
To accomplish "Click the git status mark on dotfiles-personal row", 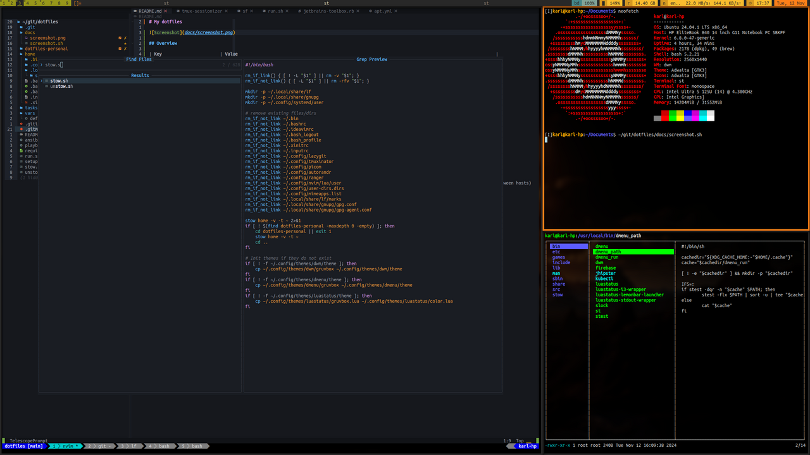I will [125, 49].
